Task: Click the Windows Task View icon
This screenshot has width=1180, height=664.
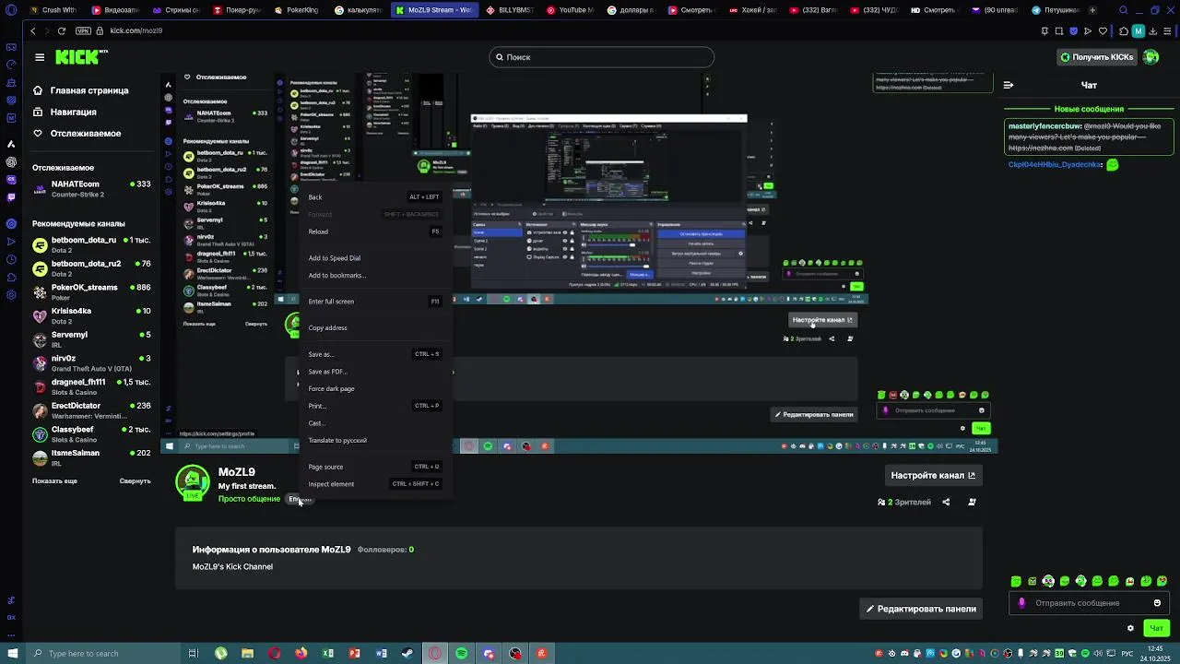Action: (194, 653)
